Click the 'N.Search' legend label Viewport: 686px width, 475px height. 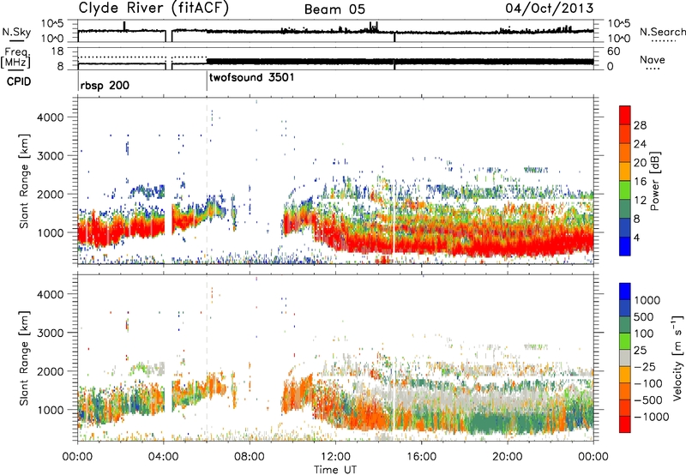click(662, 32)
